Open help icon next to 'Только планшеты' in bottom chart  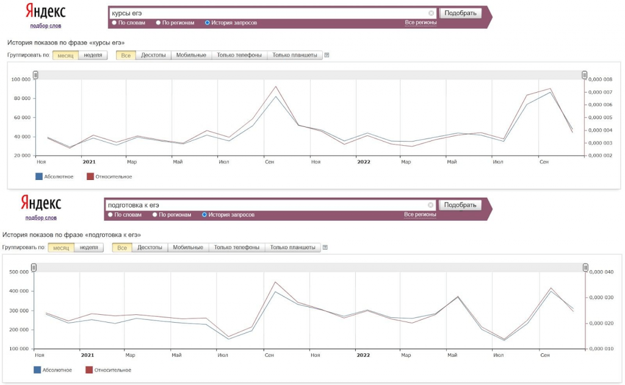pos(325,248)
